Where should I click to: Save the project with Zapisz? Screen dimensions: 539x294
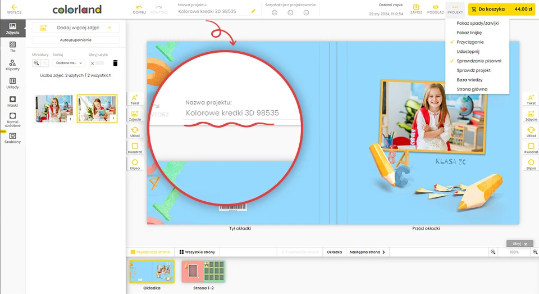(x=416, y=10)
